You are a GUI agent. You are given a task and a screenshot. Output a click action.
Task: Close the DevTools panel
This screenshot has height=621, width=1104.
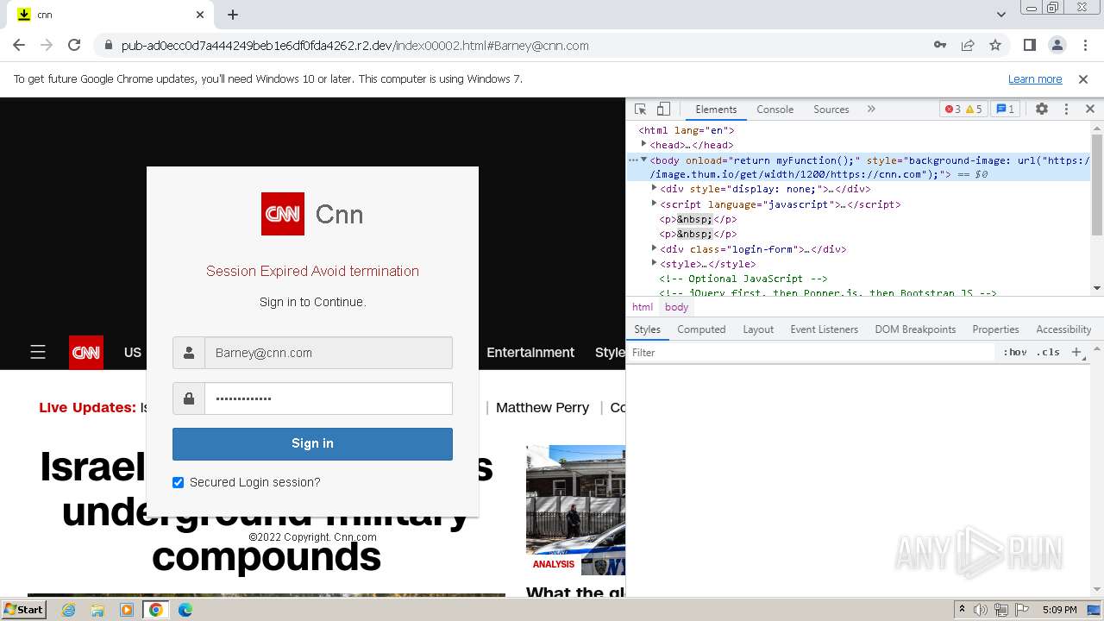[1090, 110]
